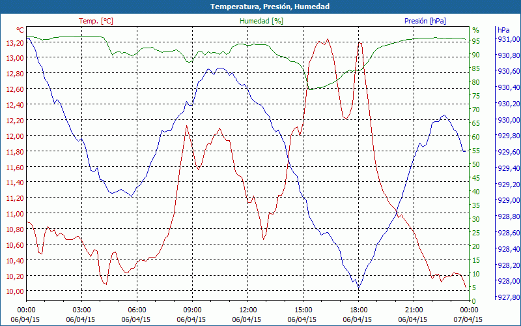Click the 13,20 temperature axis value
The height and width of the screenshot is (326, 521).
coord(14,42)
